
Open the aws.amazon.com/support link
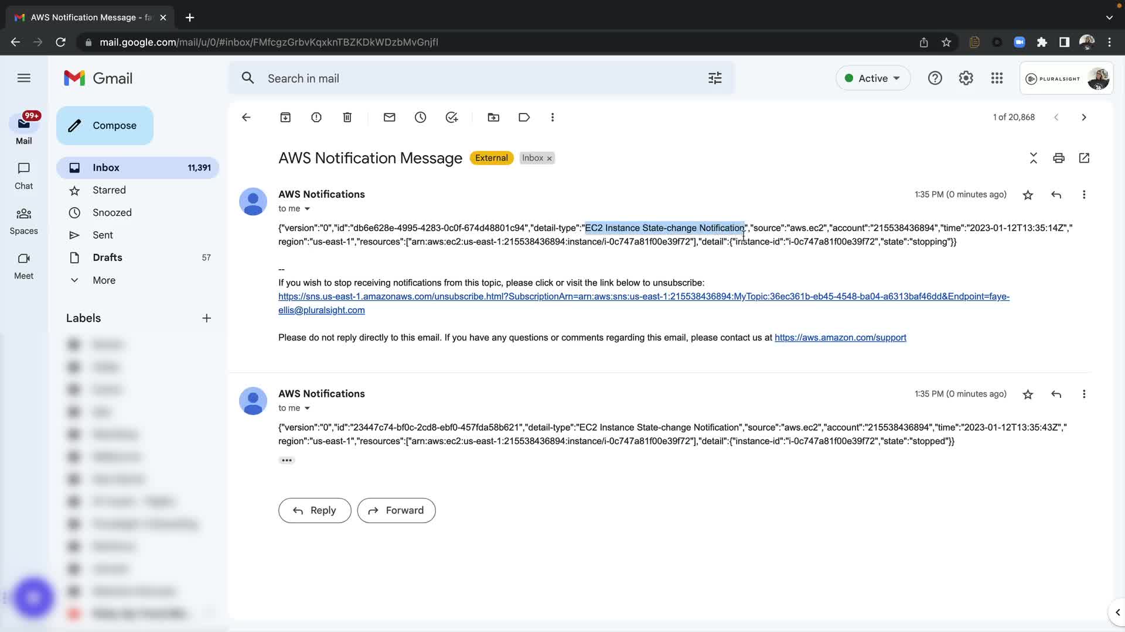[x=840, y=338]
